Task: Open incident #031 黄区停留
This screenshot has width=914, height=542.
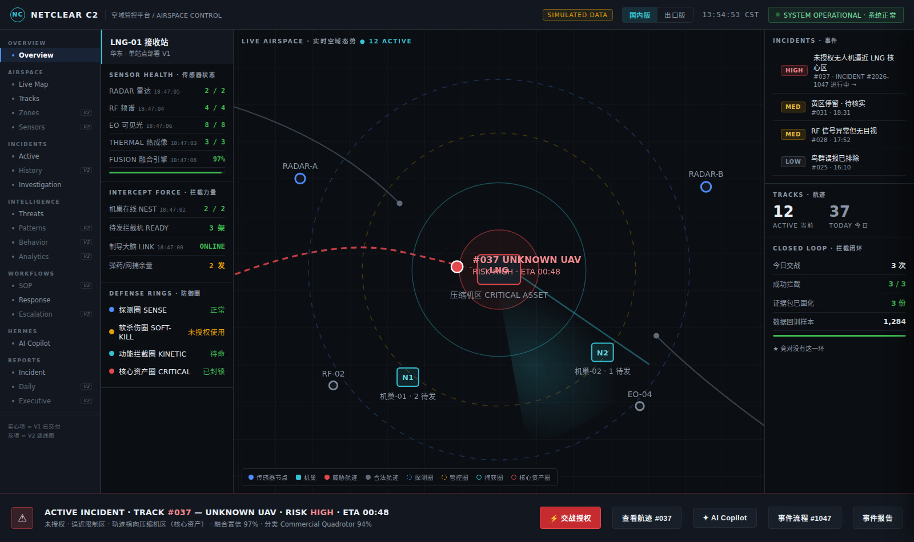Action: click(839, 107)
